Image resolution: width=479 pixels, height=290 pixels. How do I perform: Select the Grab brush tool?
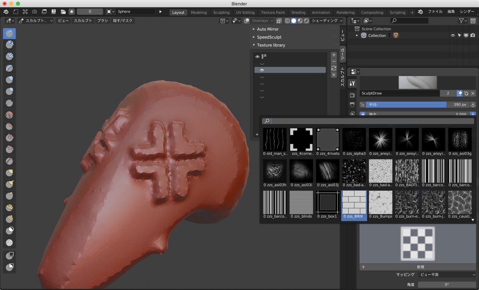coord(10,172)
